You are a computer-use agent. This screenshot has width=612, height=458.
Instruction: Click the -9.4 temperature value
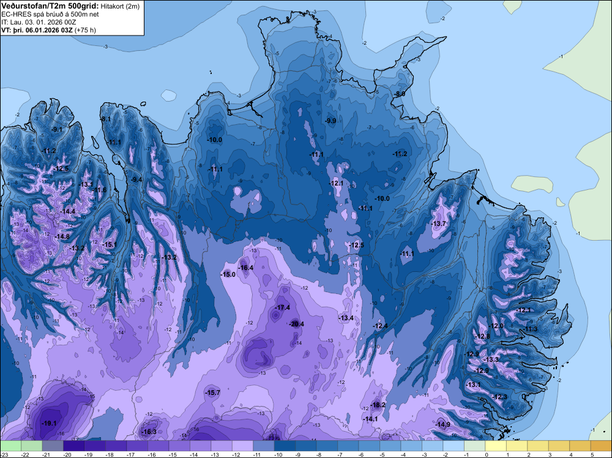point(137,179)
